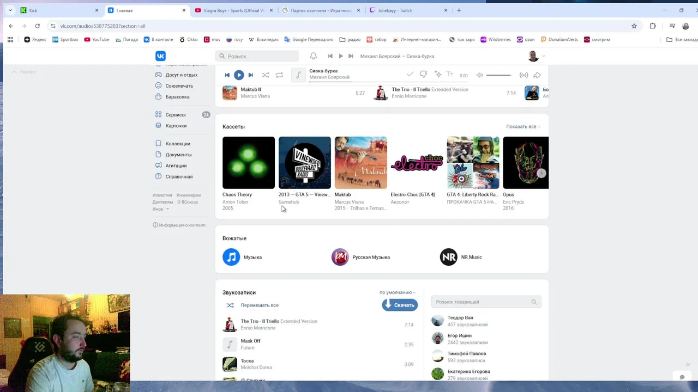Open the DonationAlerts bookmark
The image size is (698, 392).
559,40
